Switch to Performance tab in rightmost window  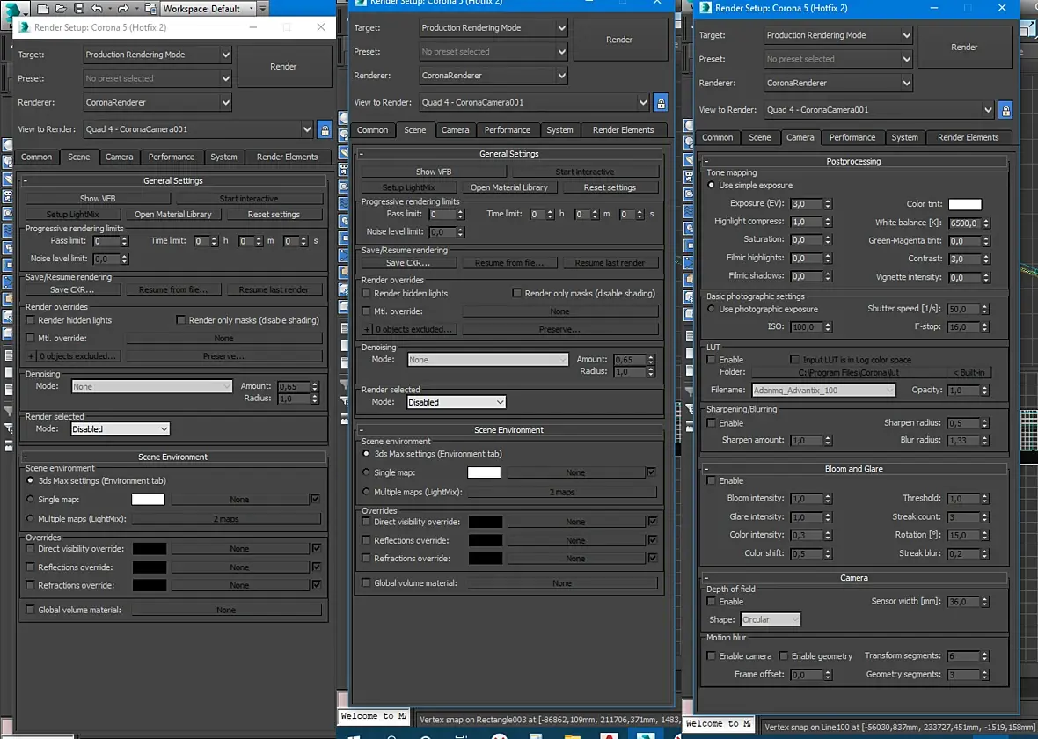[852, 137]
